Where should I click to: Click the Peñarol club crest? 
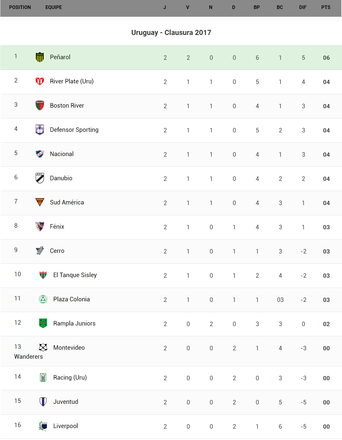point(40,57)
